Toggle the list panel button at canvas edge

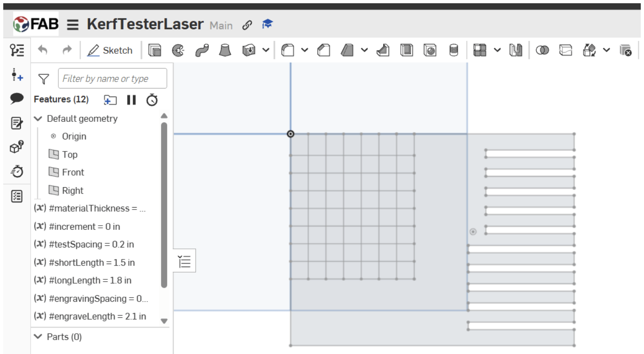(184, 261)
